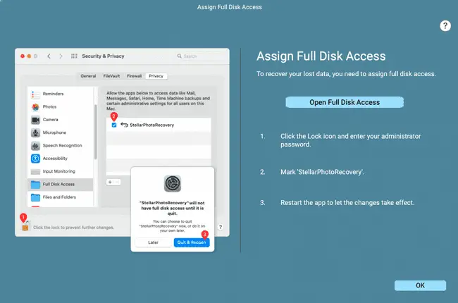
Task: Select Files and Folders in the sidebar
Action: click(61, 197)
